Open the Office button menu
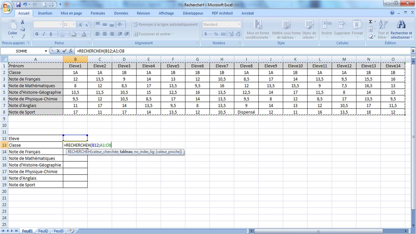The height and width of the screenshot is (234, 416). (6, 8)
